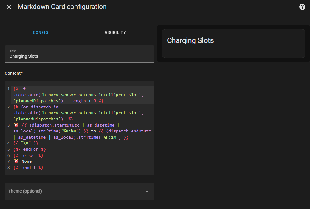Click the alarm clock emoji on line 3

coord(16,125)
